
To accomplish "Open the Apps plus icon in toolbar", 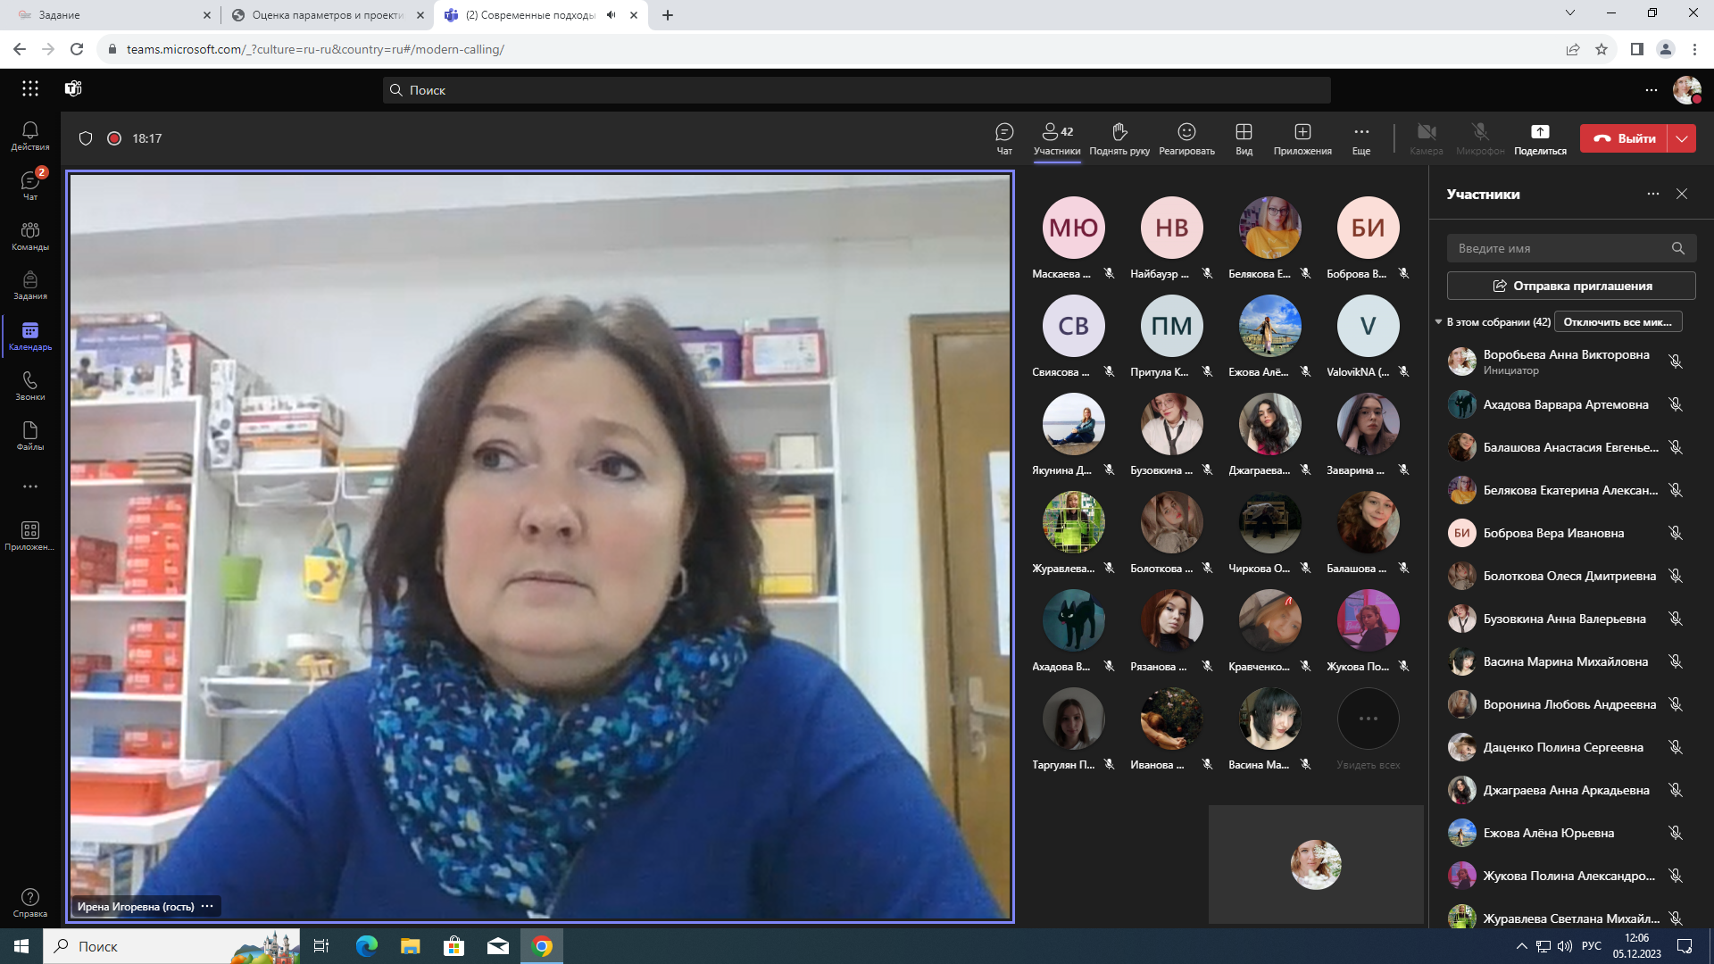I will pos(1302,137).
